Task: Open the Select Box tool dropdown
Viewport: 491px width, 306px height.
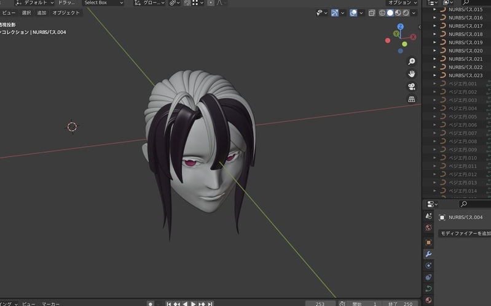Action: 103,3
